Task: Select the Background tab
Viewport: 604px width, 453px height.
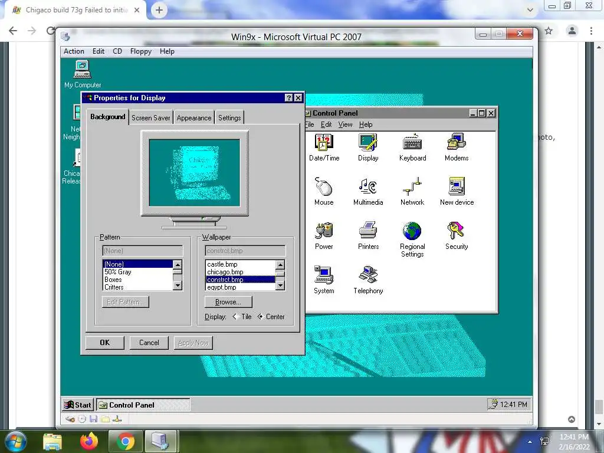Action: click(x=107, y=117)
